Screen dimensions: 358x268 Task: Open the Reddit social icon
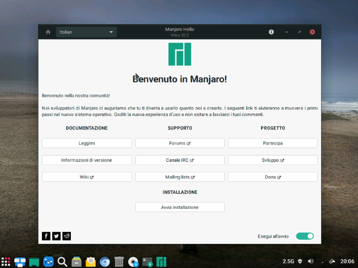click(x=66, y=236)
